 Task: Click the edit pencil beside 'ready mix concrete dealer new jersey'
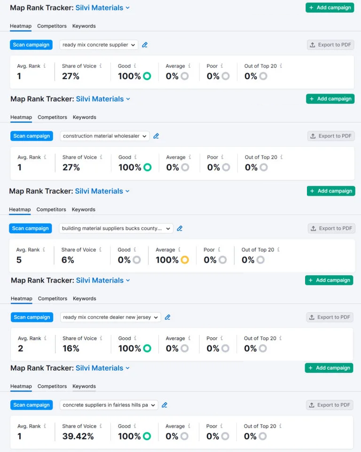pos(167,317)
